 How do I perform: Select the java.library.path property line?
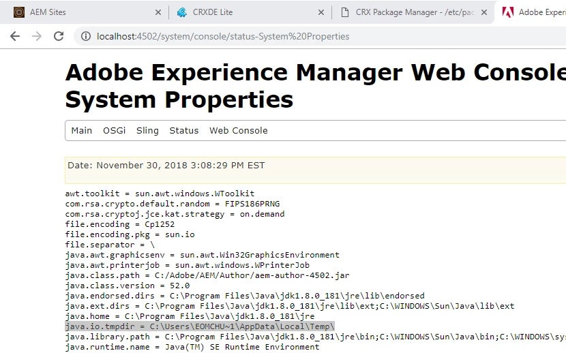pos(316,337)
